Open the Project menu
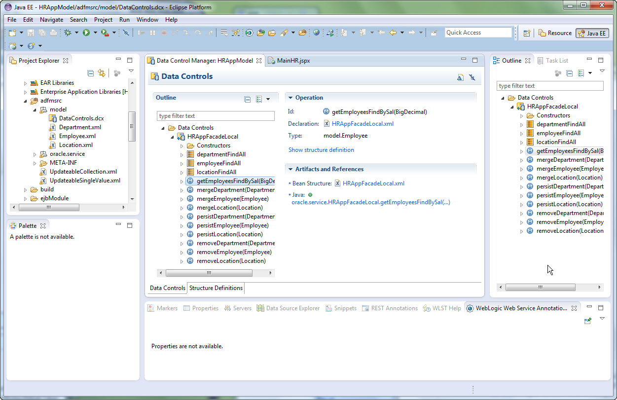 pyautogui.click(x=103, y=20)
